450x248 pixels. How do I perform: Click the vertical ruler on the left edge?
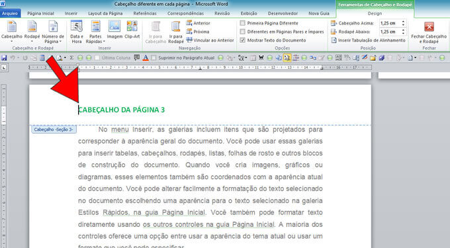tap(4, 166)
